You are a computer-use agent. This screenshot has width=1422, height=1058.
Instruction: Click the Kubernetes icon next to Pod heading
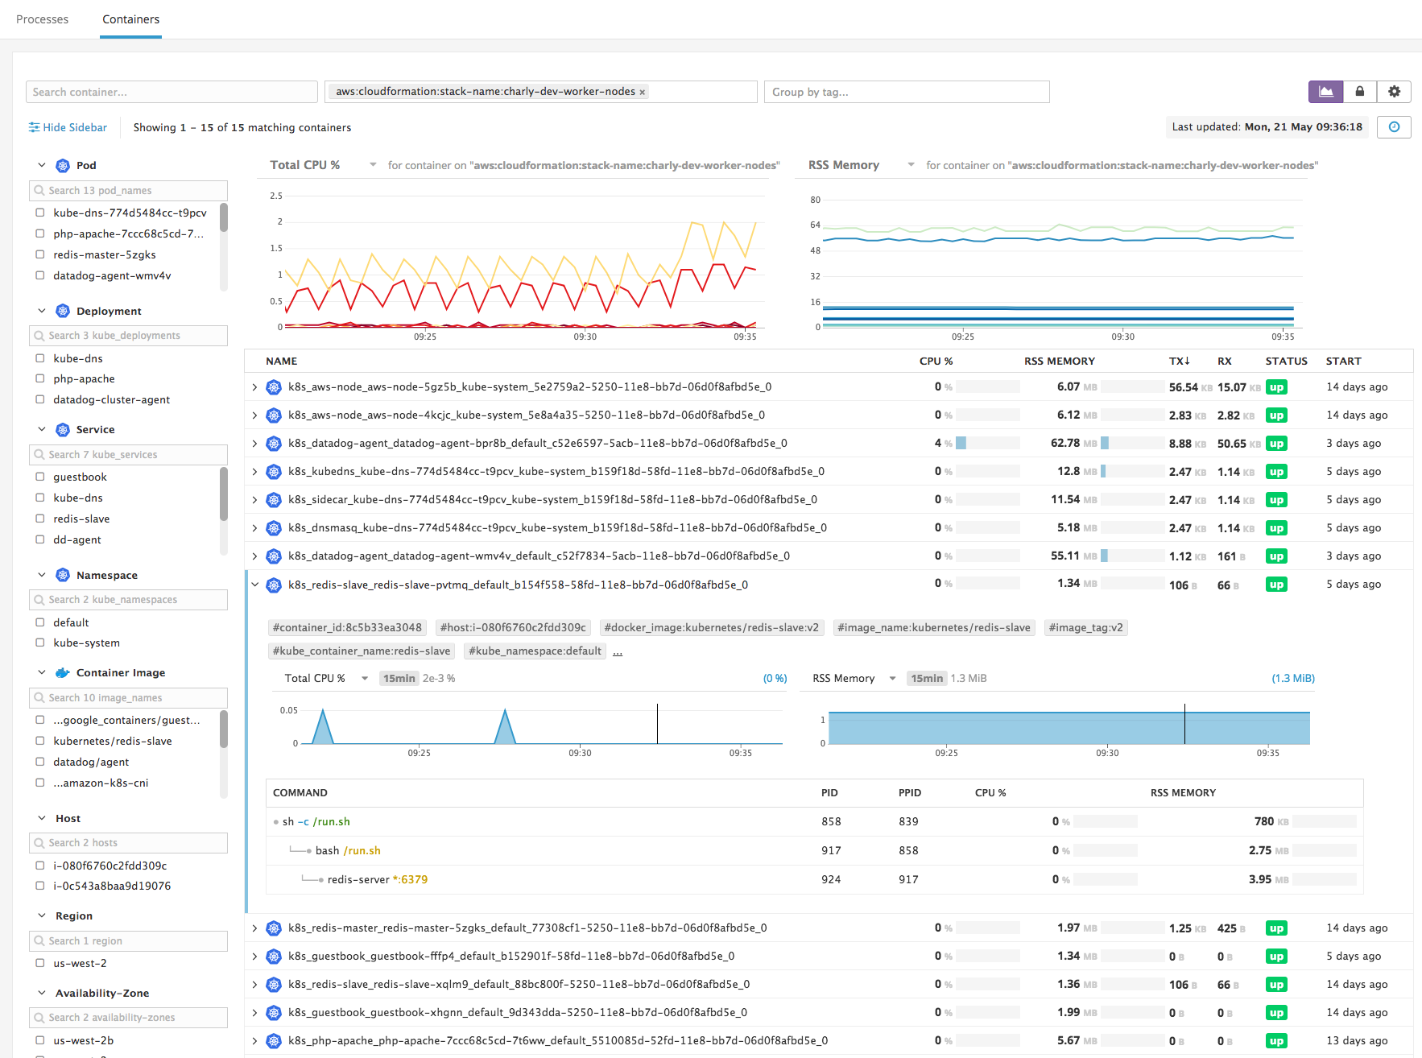click(62, 165)
